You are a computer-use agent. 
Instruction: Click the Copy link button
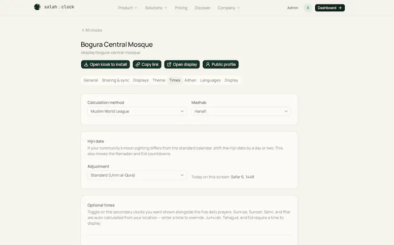click(147, 65)
